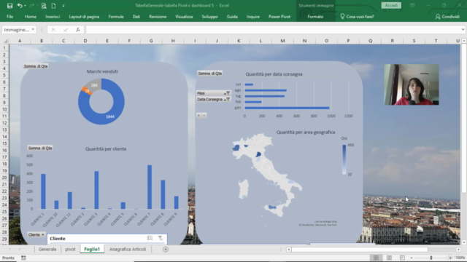Image resolution: width=467 pixels, height=262 pixels.
Task: Click the Somma di Qta button on delivery chart
Action: pyautogui.click(x=210, y=74)
